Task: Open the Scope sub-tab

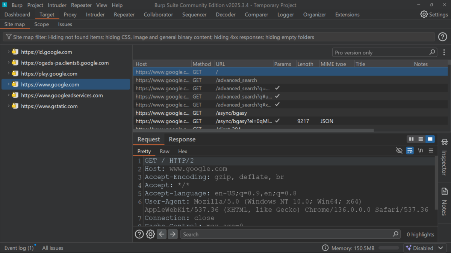Action: 41,24
